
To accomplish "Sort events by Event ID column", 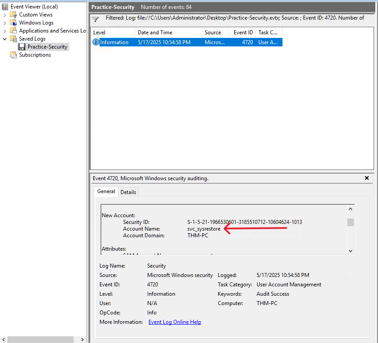I will click(243, 33).
